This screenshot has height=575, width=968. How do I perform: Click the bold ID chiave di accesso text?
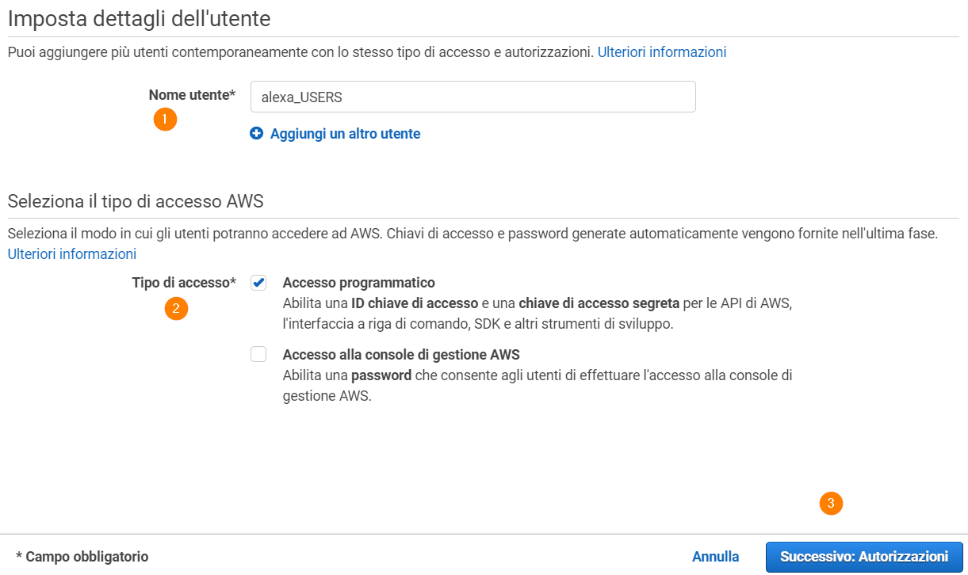click(415, 303)
